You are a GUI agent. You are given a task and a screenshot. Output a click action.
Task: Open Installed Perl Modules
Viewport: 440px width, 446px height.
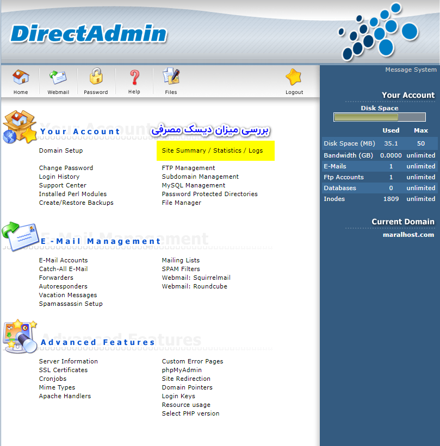(x=73, y=194)
